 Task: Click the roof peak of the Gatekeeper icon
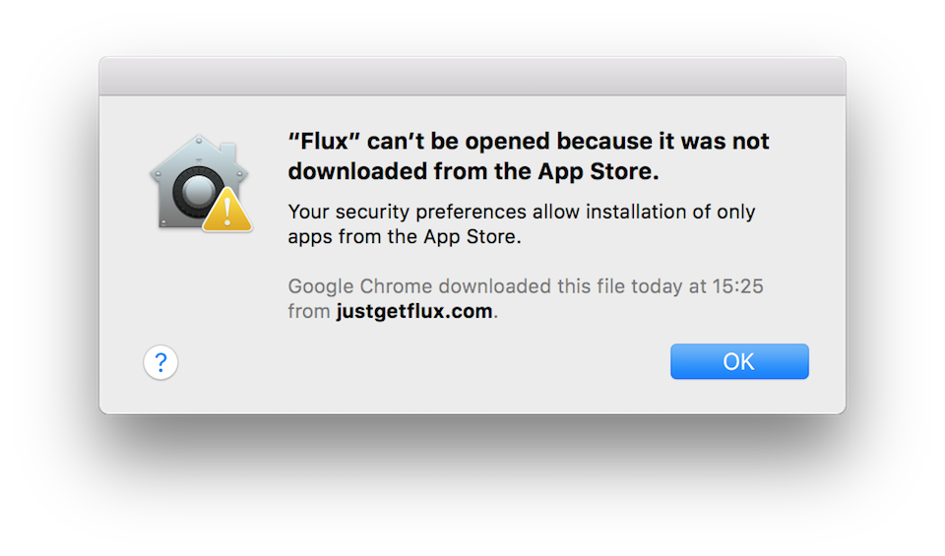point(199,141)
